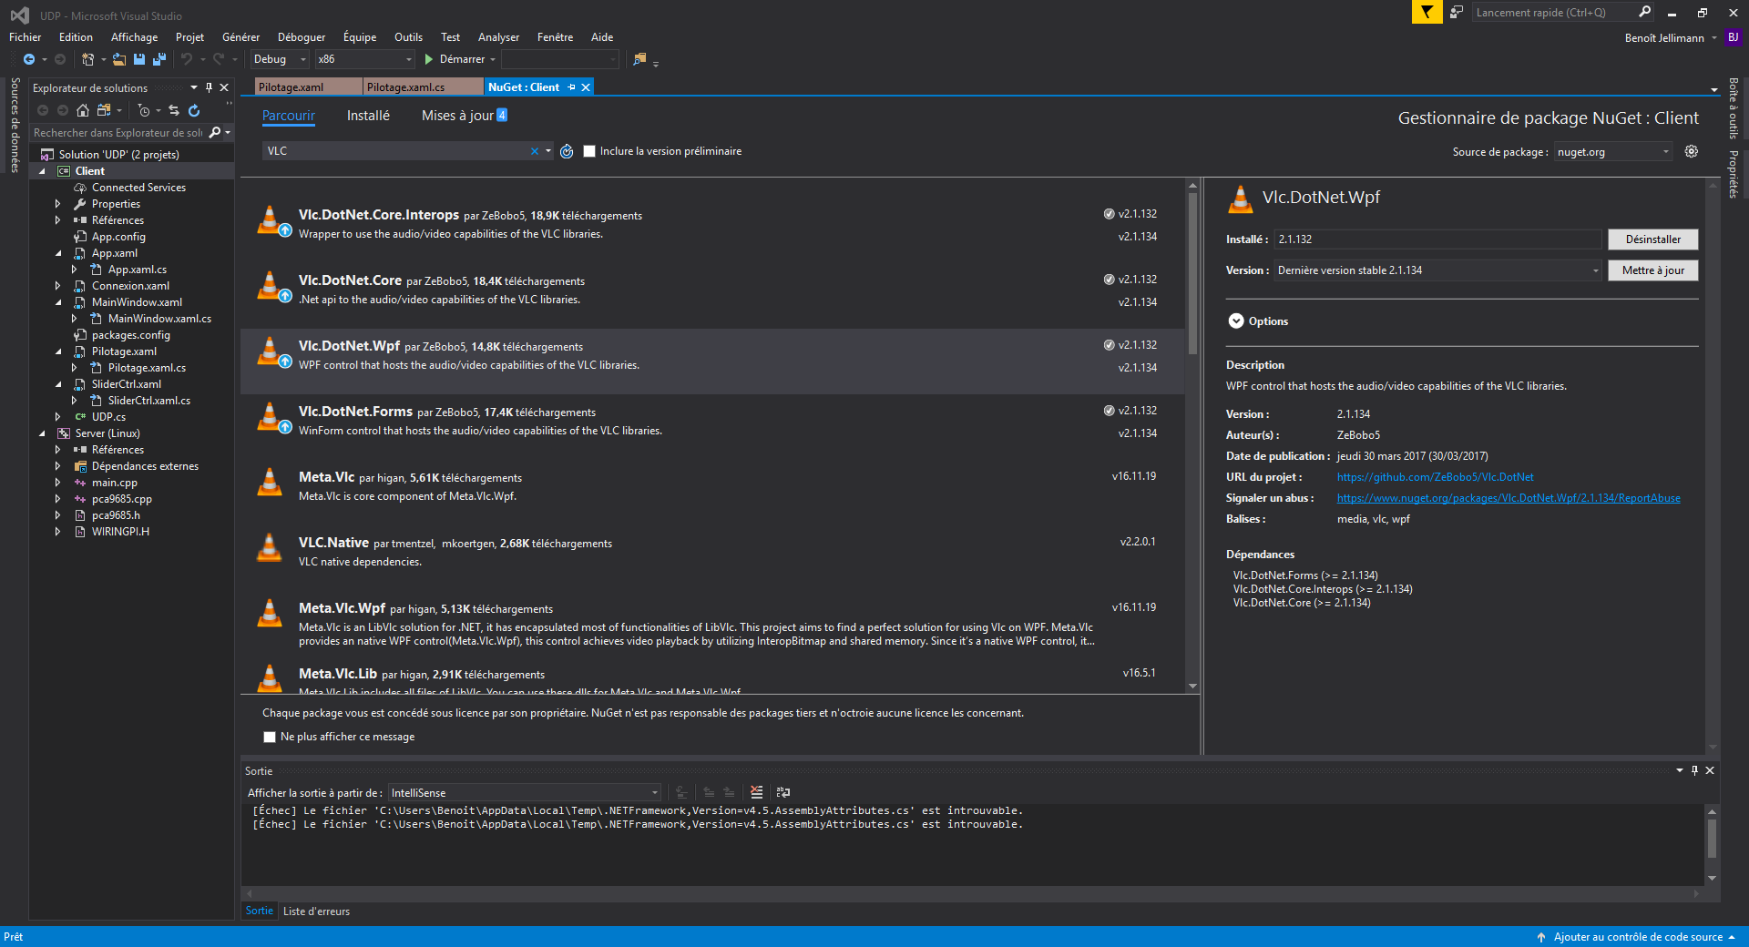Click the Add to Source Control up-arrow icon
1749x947 pixels.
tap(1541, 937)
